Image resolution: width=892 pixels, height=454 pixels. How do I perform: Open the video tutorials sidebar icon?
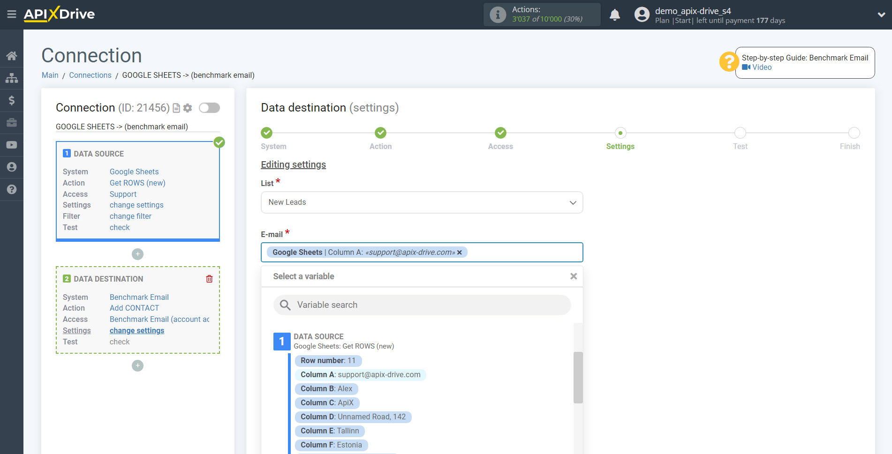click(12, 145)
